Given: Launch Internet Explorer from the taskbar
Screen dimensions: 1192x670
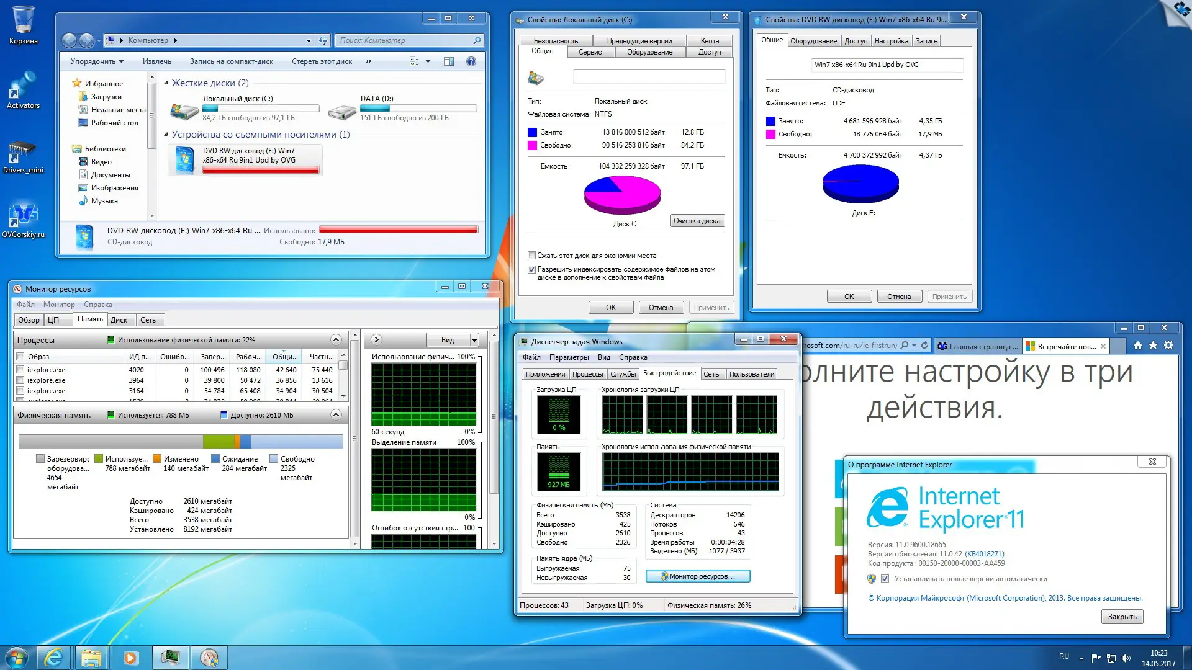Looking at the screenshot, I should [x=53, y=658].
